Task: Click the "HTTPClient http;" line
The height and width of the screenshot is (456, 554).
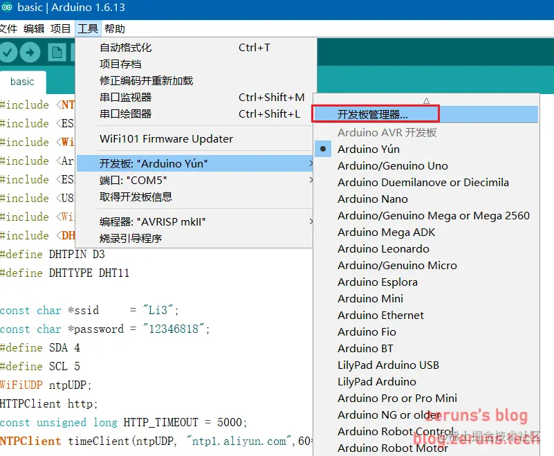Action: 49,403
